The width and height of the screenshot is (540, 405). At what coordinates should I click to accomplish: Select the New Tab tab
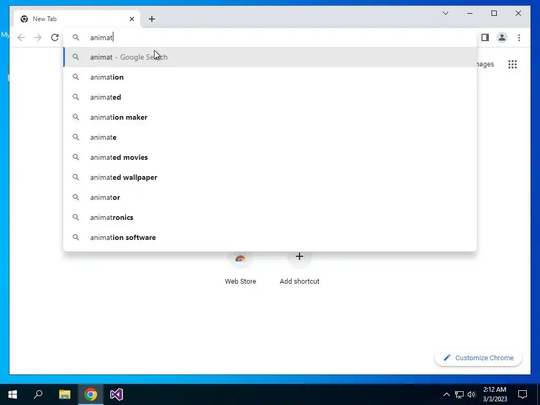pyautogui.click(x=77, y=19)
